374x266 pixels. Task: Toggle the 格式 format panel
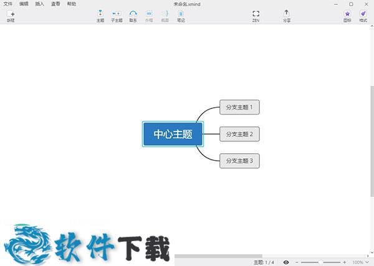pyautogui.click(x=363, y=15)
